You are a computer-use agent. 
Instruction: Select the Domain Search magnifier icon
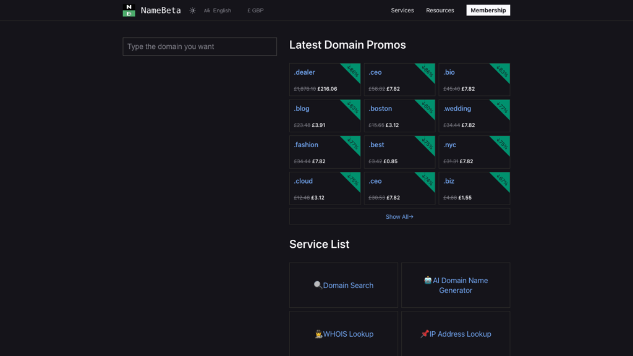318,284
